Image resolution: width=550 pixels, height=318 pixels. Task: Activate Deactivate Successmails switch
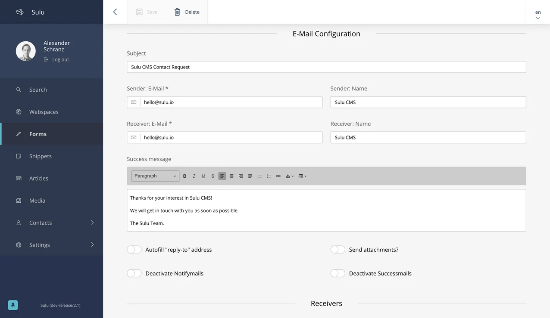pos(338,273)
